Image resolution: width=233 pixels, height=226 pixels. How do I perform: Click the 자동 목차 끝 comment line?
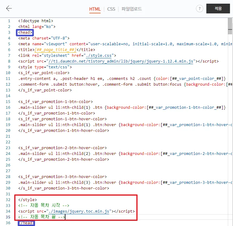click(42, 217)
